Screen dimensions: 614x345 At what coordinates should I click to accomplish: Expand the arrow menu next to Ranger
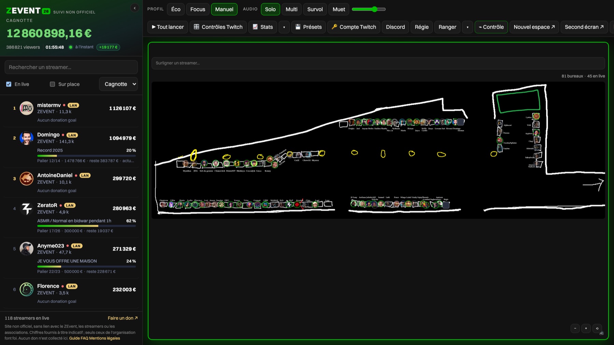[468, 27]
